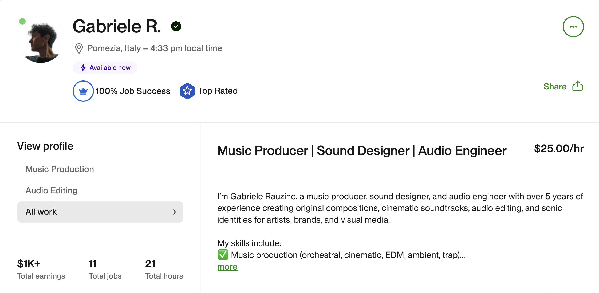Click the lightning bolt availability icon

point(83,68)
